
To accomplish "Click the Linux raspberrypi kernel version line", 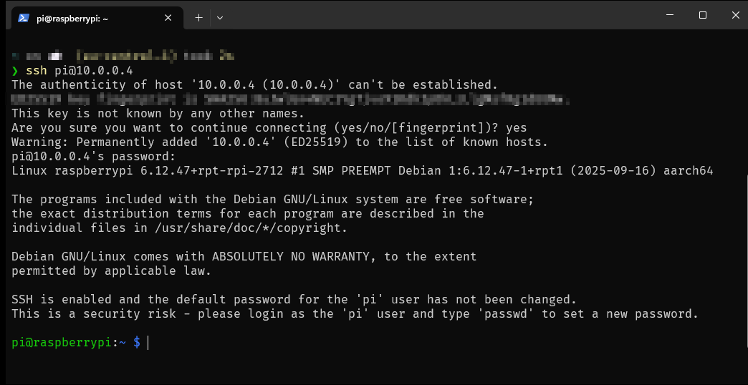I will tap(362, 171).
